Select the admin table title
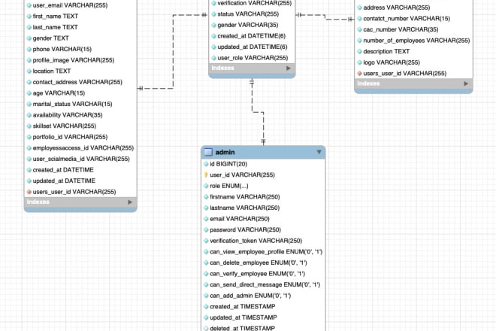This screenshot has height=331, width=496. (x=225, y=153)
